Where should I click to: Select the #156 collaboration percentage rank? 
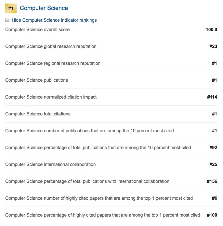click(212, 181)
